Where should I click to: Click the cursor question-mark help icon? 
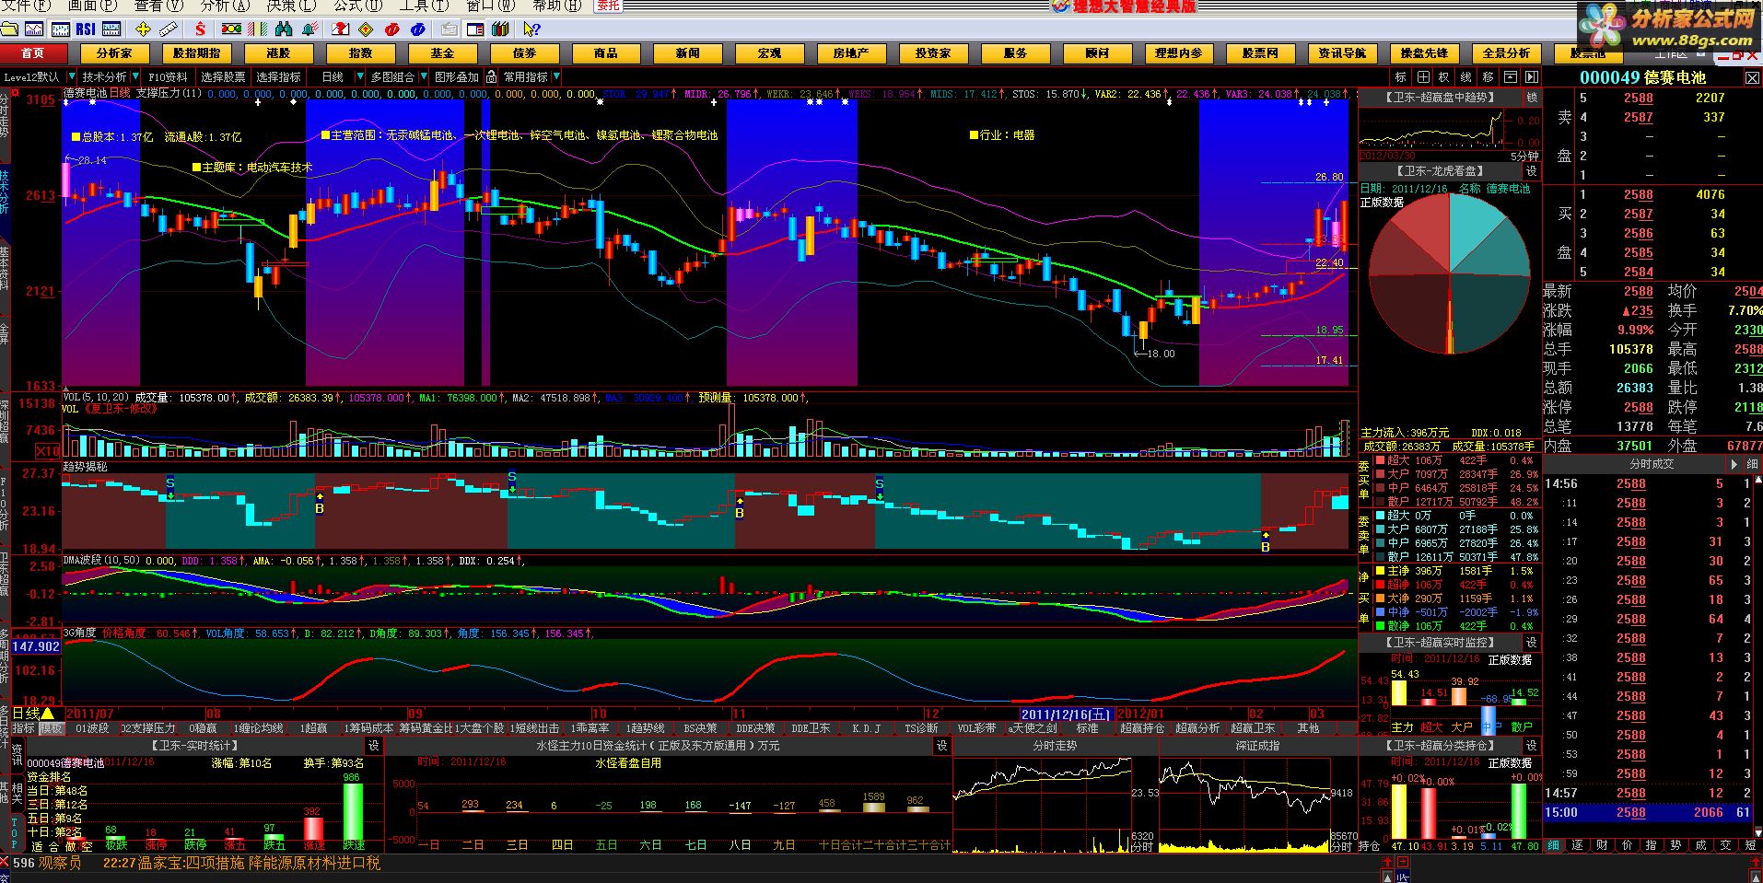(x=531, y=29)
